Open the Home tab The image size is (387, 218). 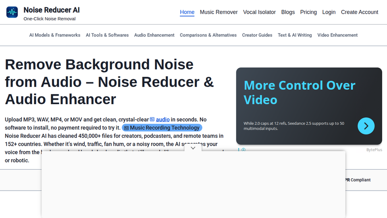coord(187,12)
